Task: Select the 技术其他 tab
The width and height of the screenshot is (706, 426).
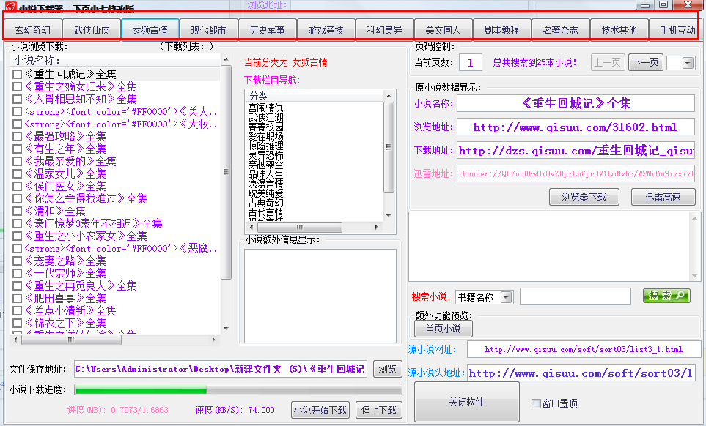Action: click(x=619, y=30)
